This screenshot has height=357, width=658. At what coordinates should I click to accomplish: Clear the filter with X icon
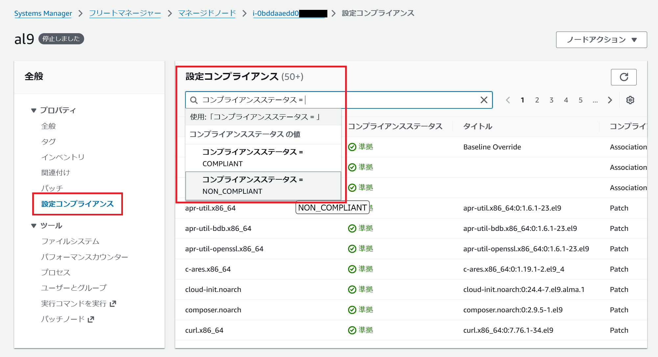[x=483, y=100]
